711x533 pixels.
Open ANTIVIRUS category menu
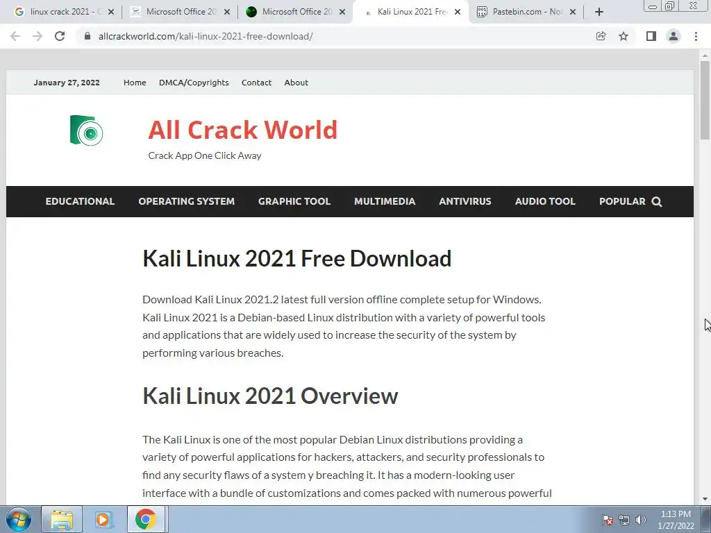point(465,201)
